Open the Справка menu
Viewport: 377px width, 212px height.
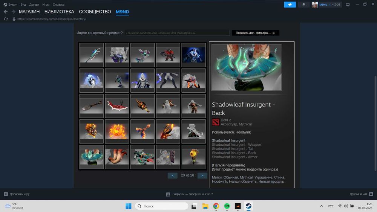[x=58, y=4]
